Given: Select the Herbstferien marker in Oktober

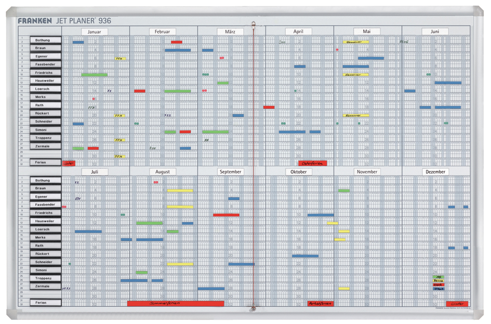Looking at the screenshot, I should [320, 303].
